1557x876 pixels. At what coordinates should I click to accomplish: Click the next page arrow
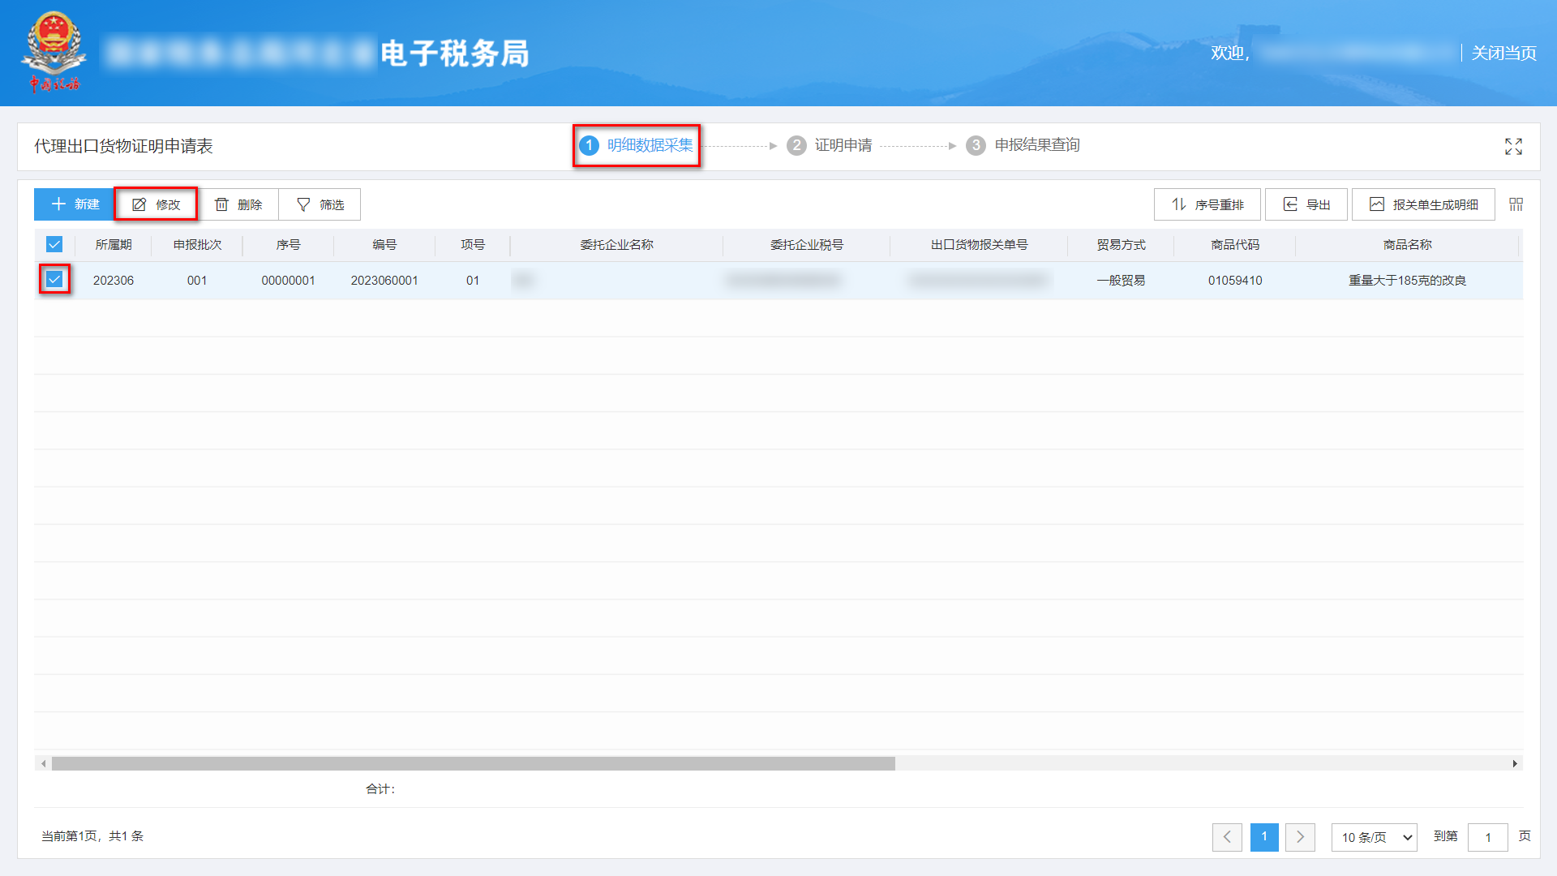point(1301,837)
